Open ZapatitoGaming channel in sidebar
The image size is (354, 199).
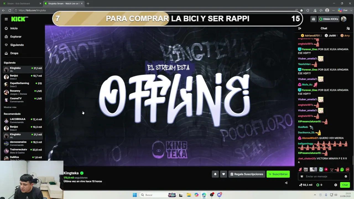[x=23, y=85]
